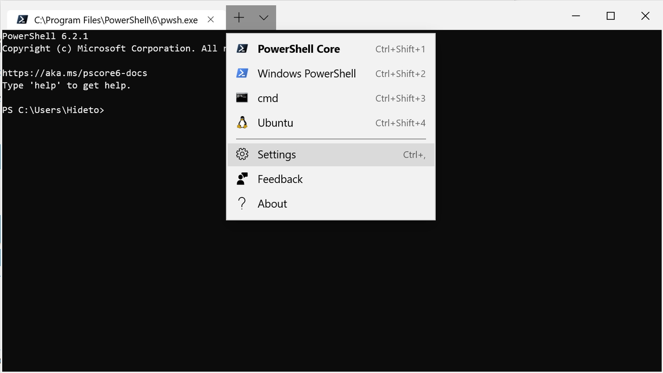Select the Feedback menu option
663x373 pixels.
(280, 178)
